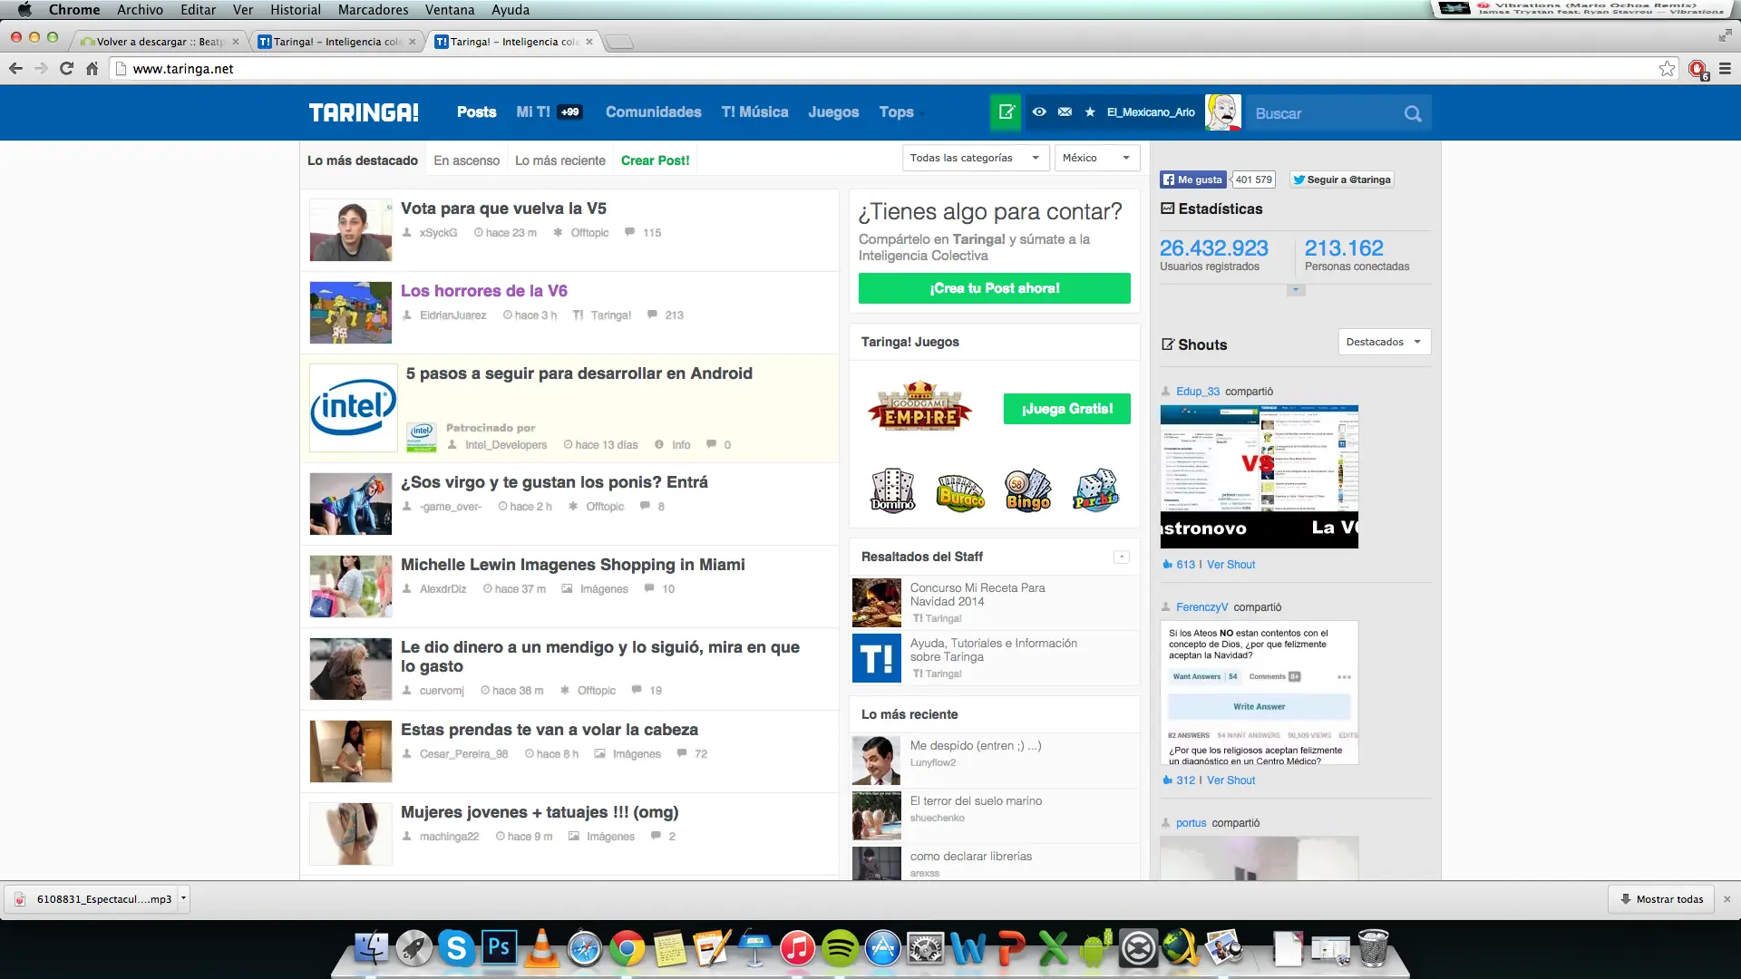Click the favorites star icon in navbar

coord(1090,112)
